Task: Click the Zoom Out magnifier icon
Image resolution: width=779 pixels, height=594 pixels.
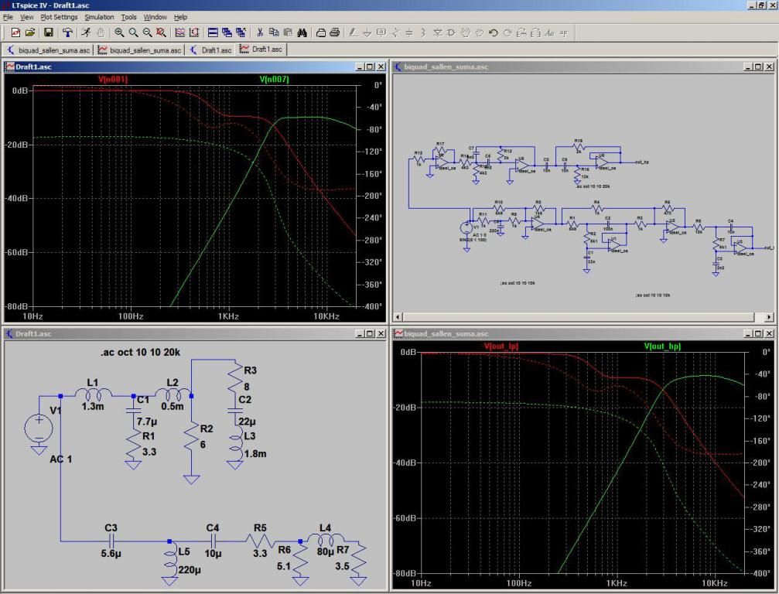Action: click(147, 32)
